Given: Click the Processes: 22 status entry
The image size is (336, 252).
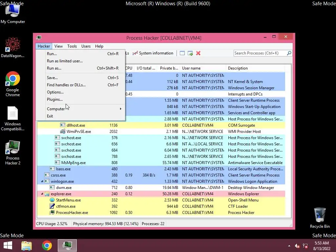Looking at the screenshot, I should [153, 223].
